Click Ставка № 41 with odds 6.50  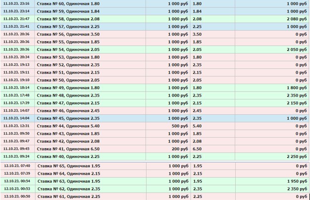click(68, 149)
